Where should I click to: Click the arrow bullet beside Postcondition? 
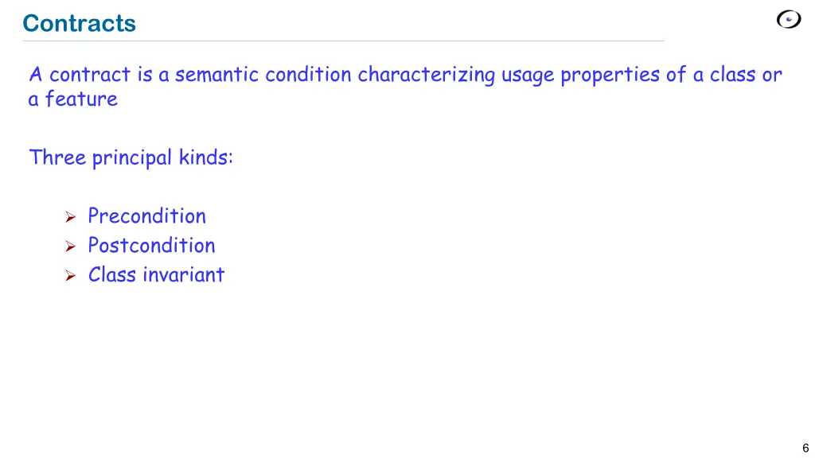click(70, 246)
